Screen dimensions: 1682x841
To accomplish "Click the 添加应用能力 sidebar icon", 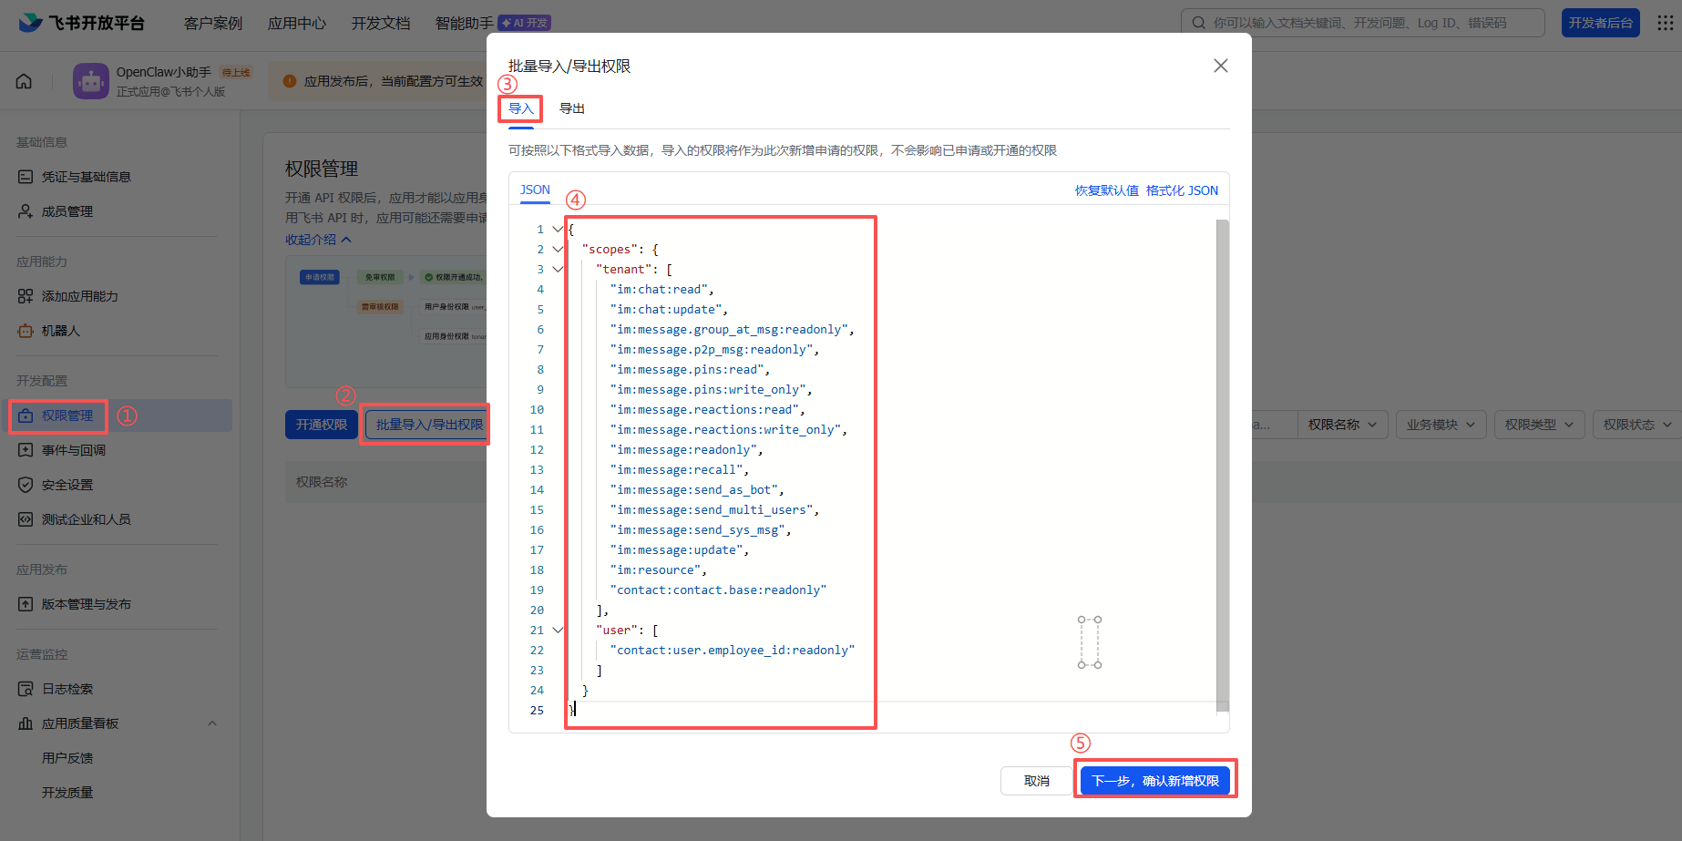I will (26, 296).
